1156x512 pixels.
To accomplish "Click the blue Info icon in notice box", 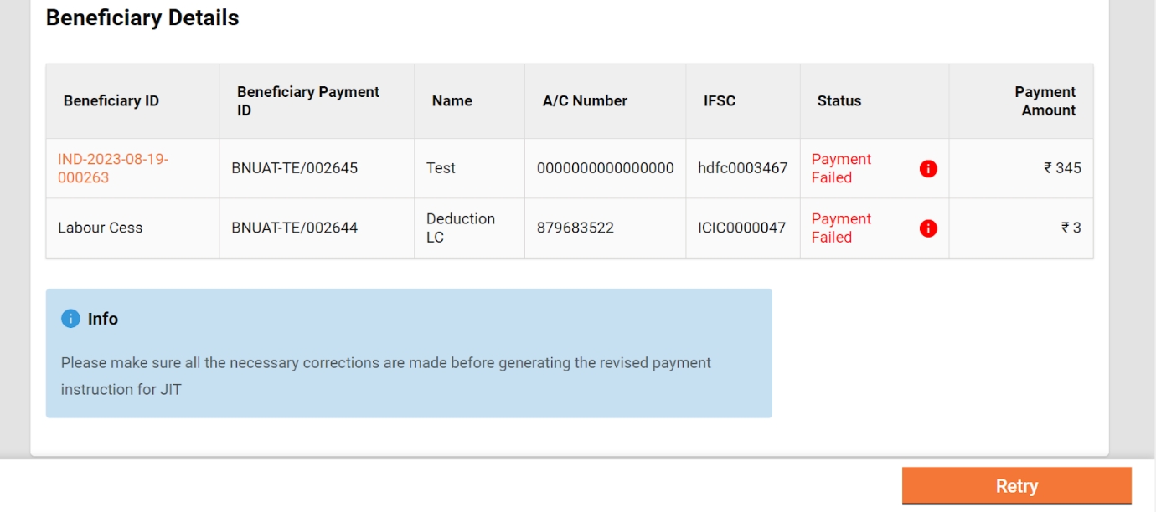I will (70, 319).
